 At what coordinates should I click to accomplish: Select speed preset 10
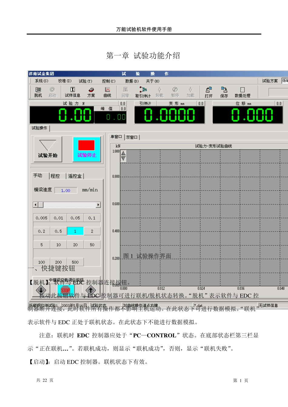coord(59,245)
